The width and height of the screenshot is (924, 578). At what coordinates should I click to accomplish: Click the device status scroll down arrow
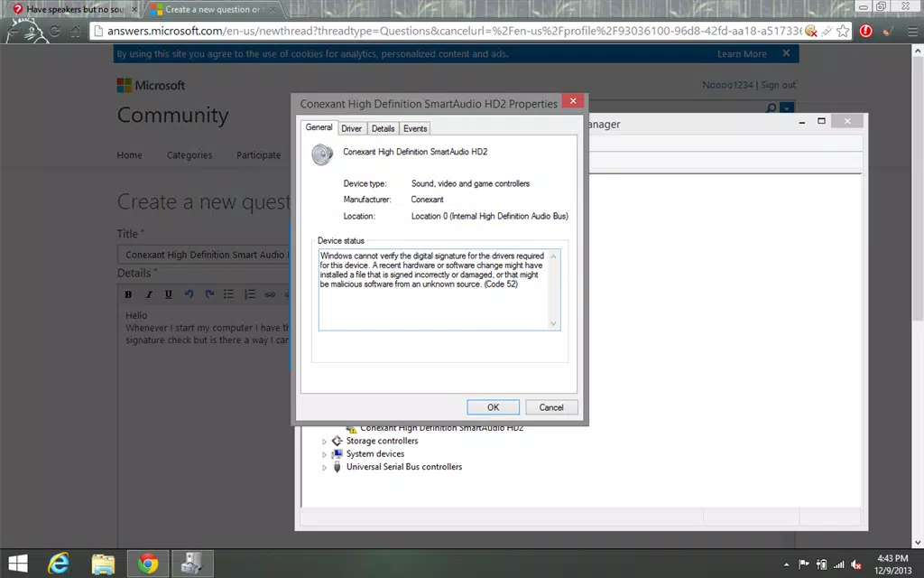coord(553,323)
